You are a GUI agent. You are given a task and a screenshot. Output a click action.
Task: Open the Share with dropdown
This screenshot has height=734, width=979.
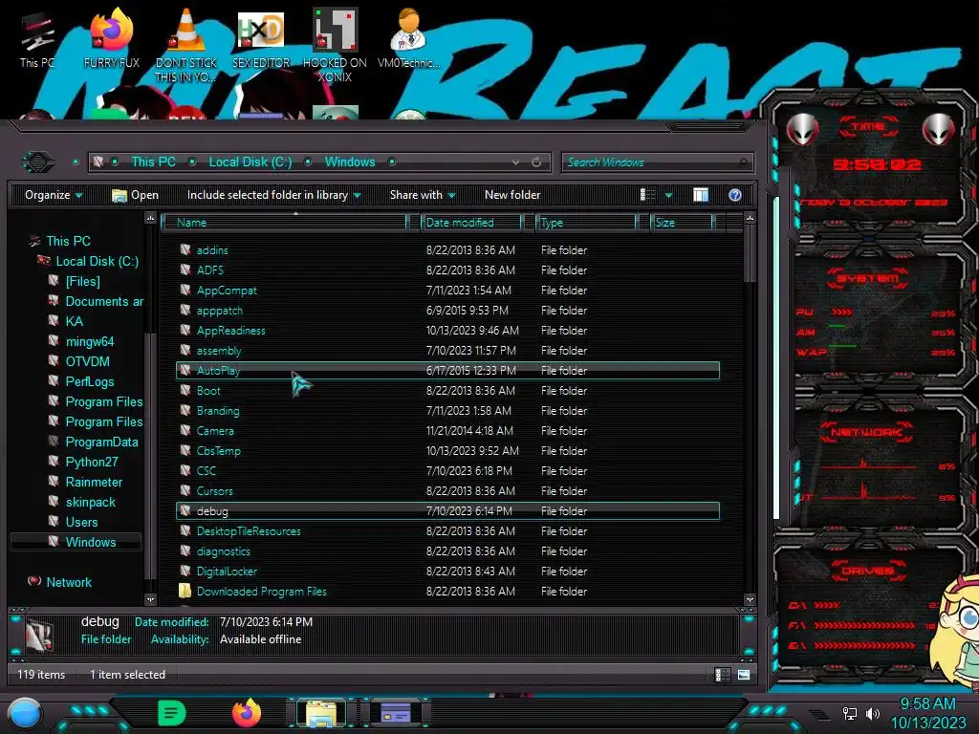[x=423, y=195]
